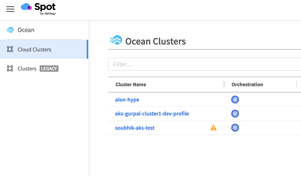Click the warning icon on soubhik-aks-test
The image size is (301, 176).
click(x=214, y=128)
